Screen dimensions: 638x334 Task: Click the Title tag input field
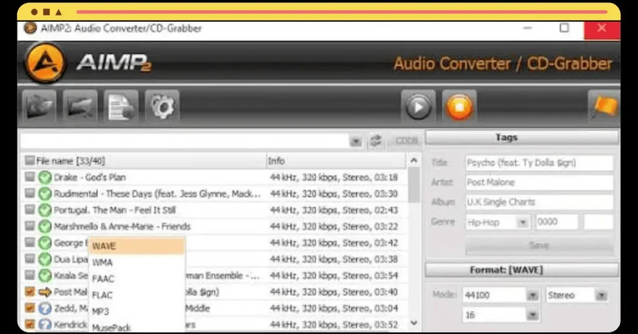click(539, 163)
